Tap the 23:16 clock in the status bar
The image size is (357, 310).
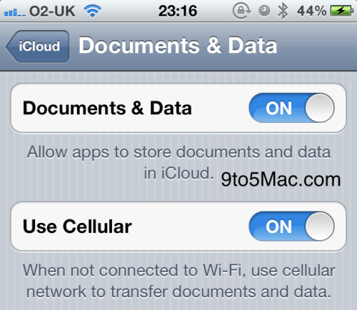point(178,11)
